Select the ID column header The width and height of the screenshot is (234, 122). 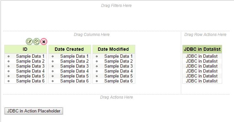point(26,49)
